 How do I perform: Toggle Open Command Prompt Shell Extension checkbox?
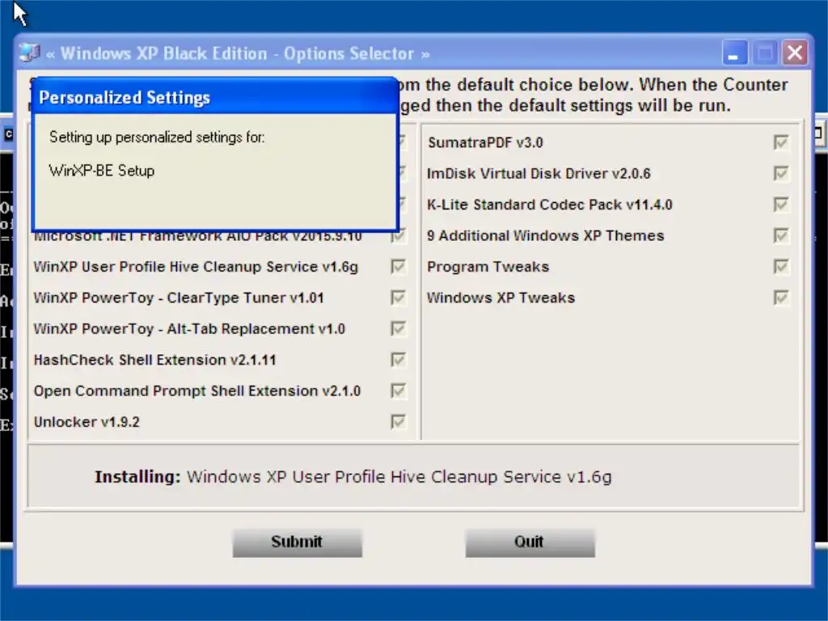coord(399,391)
